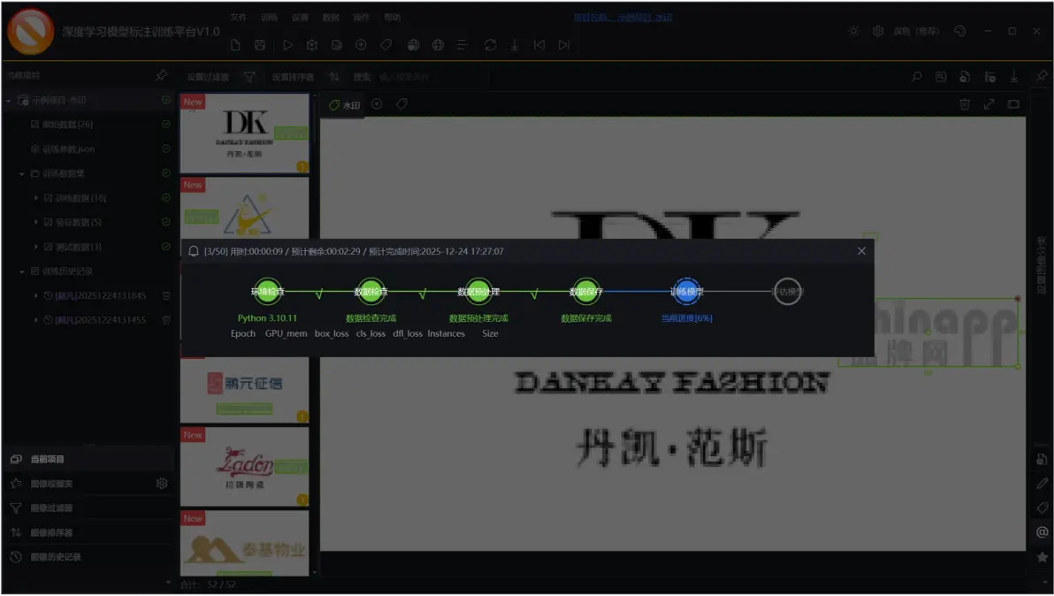Click the 训练模型 progress step circle

point(686,292)
